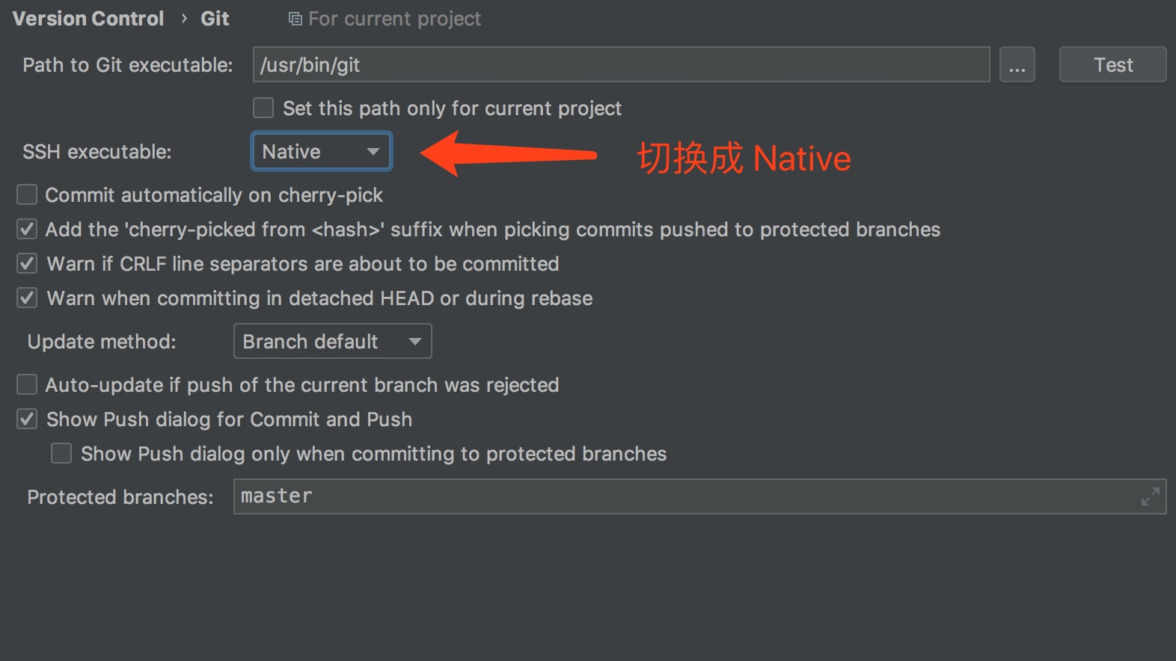Click the 'For current project' icon
The width and height of the screenshot is (1176, 661).
[x=295, y=19]
